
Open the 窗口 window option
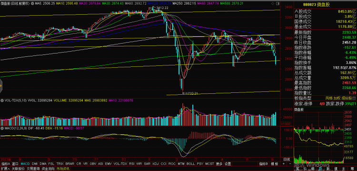pyautogui.click(x=15, y=163)
